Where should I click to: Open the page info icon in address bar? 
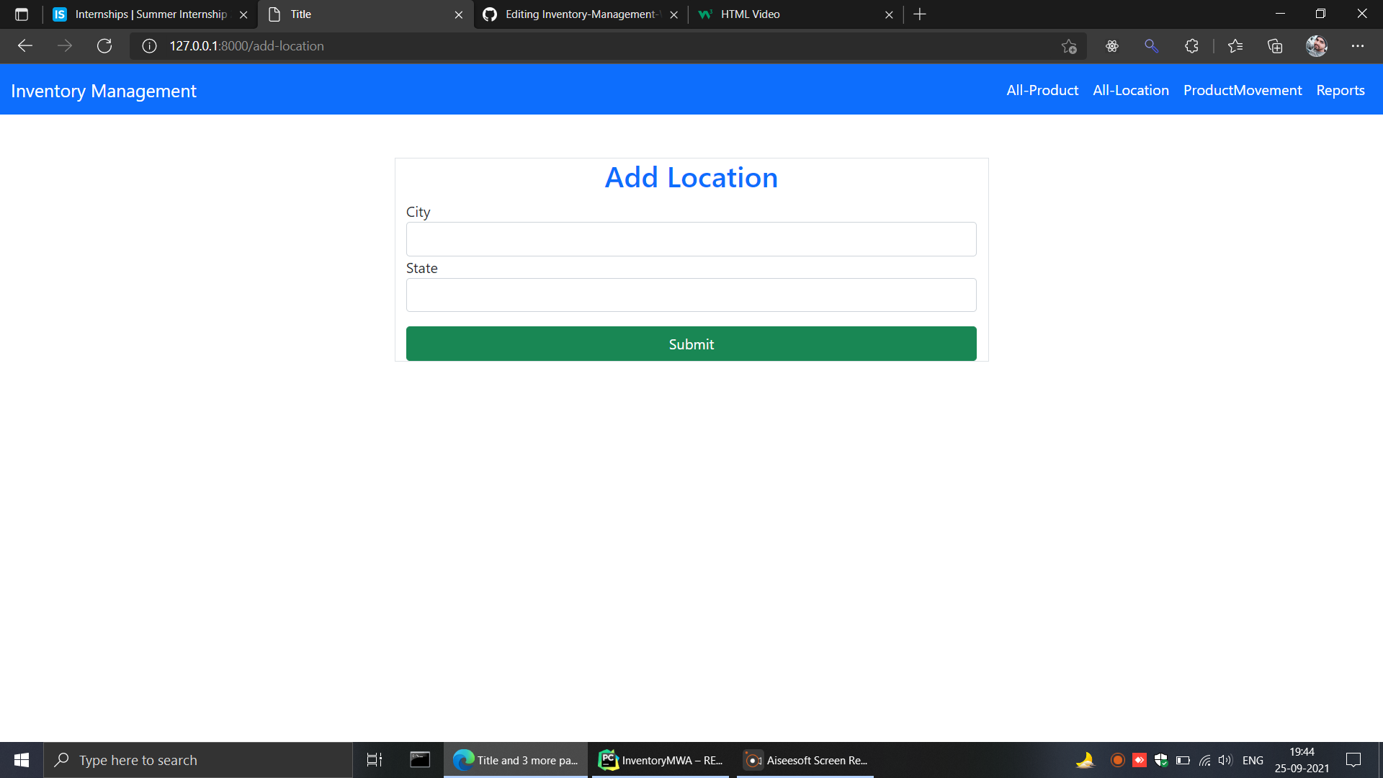click(x=148, y=45)
